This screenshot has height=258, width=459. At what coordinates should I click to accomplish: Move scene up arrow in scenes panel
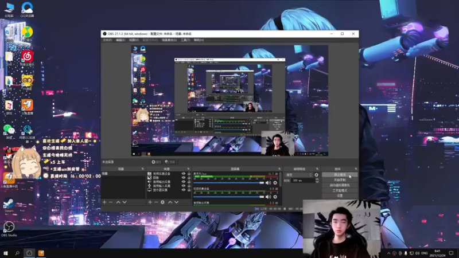point(118,202)
